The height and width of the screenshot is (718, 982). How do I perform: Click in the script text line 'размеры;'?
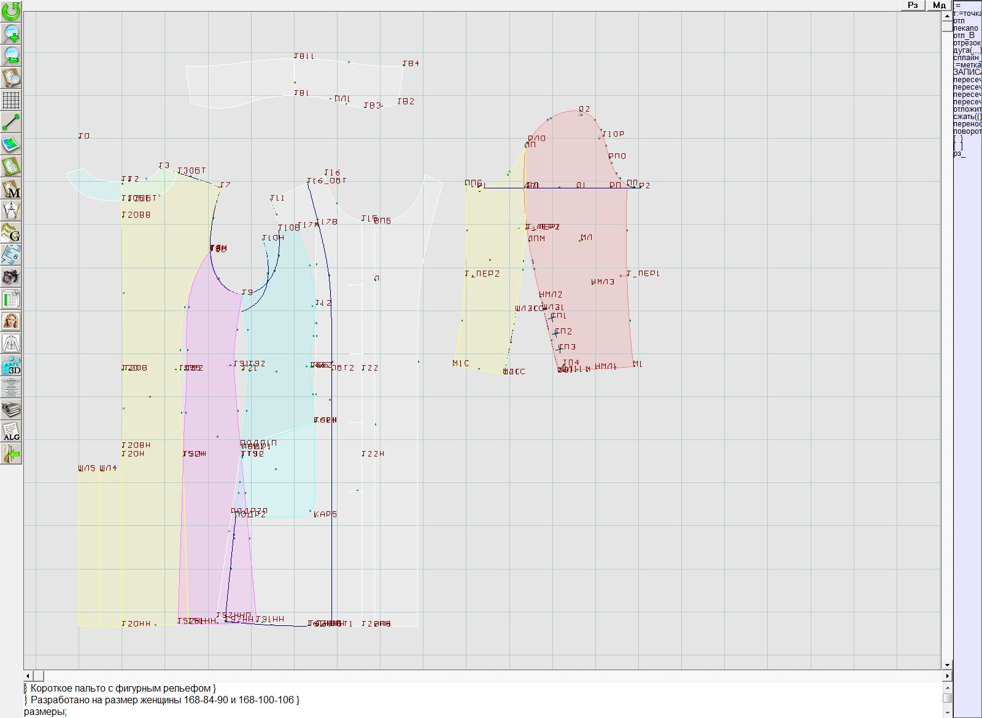45,712
